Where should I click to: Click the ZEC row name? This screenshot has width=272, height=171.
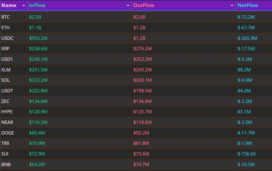[x=5, y=102]
